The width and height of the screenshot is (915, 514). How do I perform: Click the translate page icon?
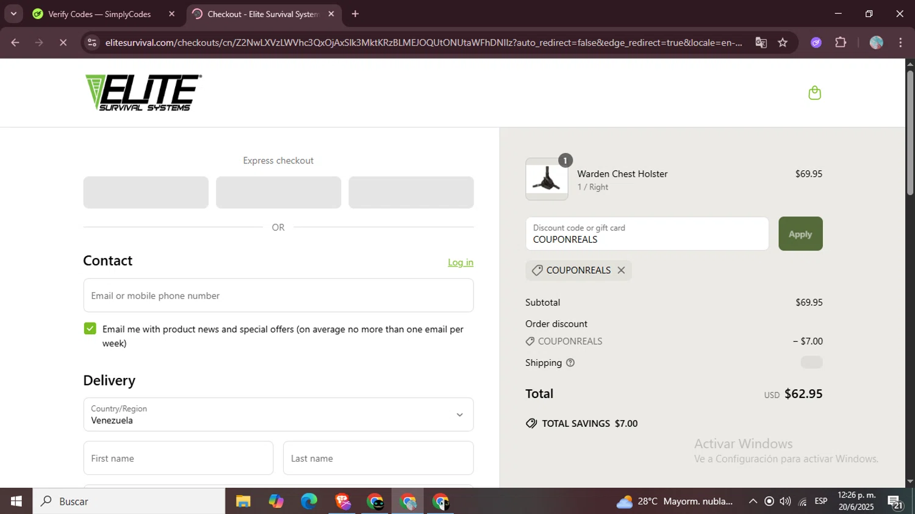coord(761,43)
